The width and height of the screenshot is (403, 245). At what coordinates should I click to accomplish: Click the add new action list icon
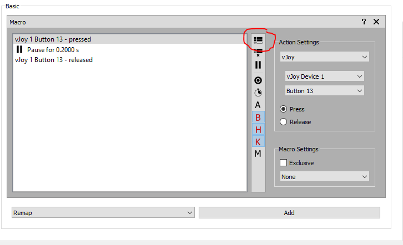(x=258, y=40)
